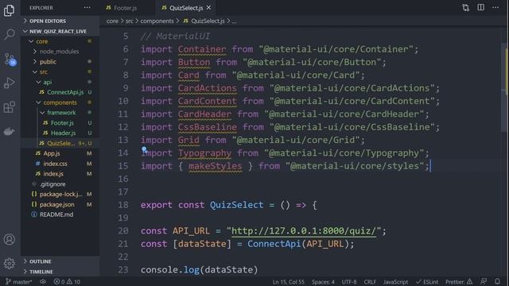Change end of line sequence CRLF
Image resolution: width=509 pixels, height=286 pixels.
tap(370, 282)
